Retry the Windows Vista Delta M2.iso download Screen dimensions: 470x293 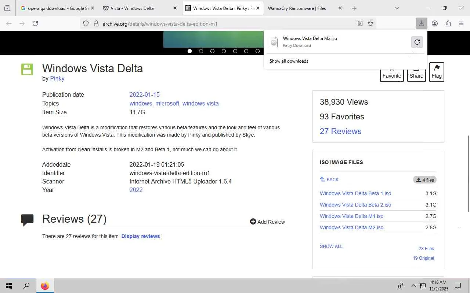417,42
